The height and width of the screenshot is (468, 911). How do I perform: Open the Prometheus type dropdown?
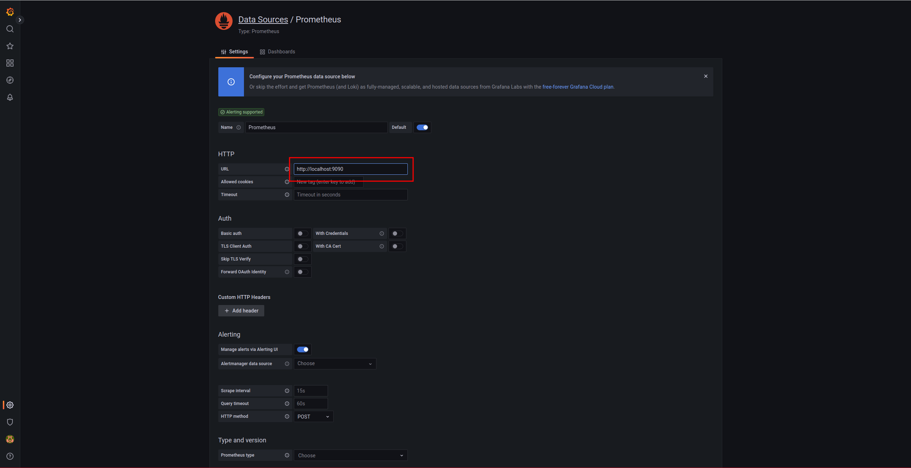(350, 455)
